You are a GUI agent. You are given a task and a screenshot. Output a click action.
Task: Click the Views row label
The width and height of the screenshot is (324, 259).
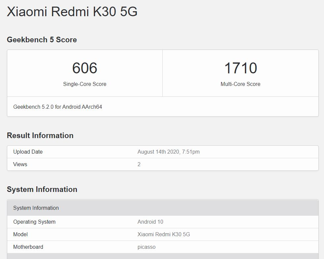point(20,164)
